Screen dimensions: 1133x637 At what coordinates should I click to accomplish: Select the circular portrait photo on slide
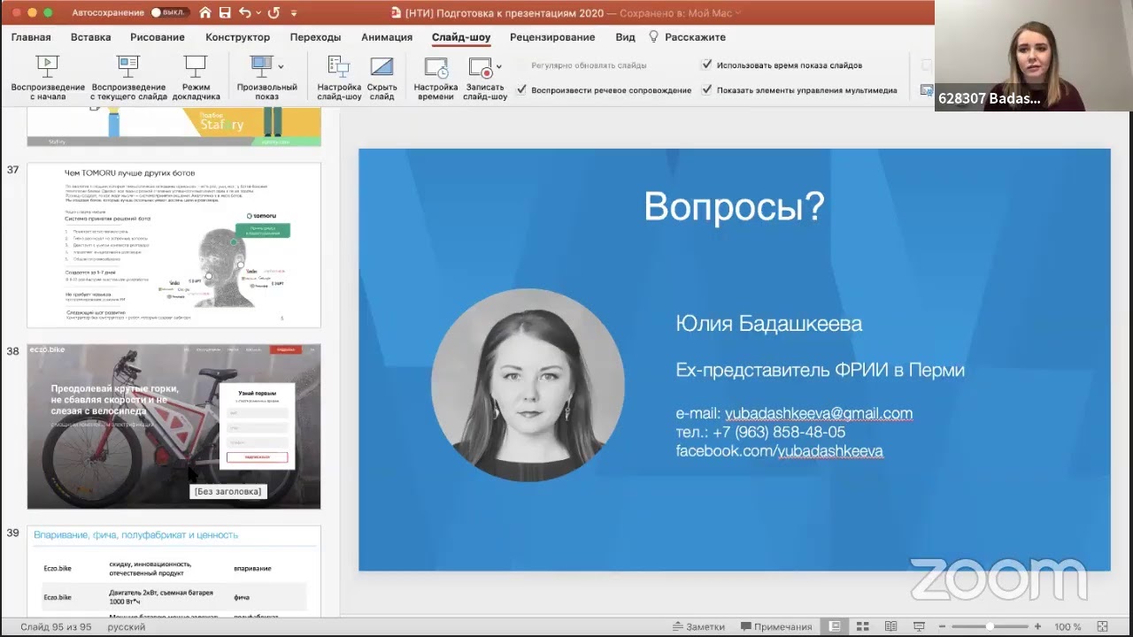(528, 385)
